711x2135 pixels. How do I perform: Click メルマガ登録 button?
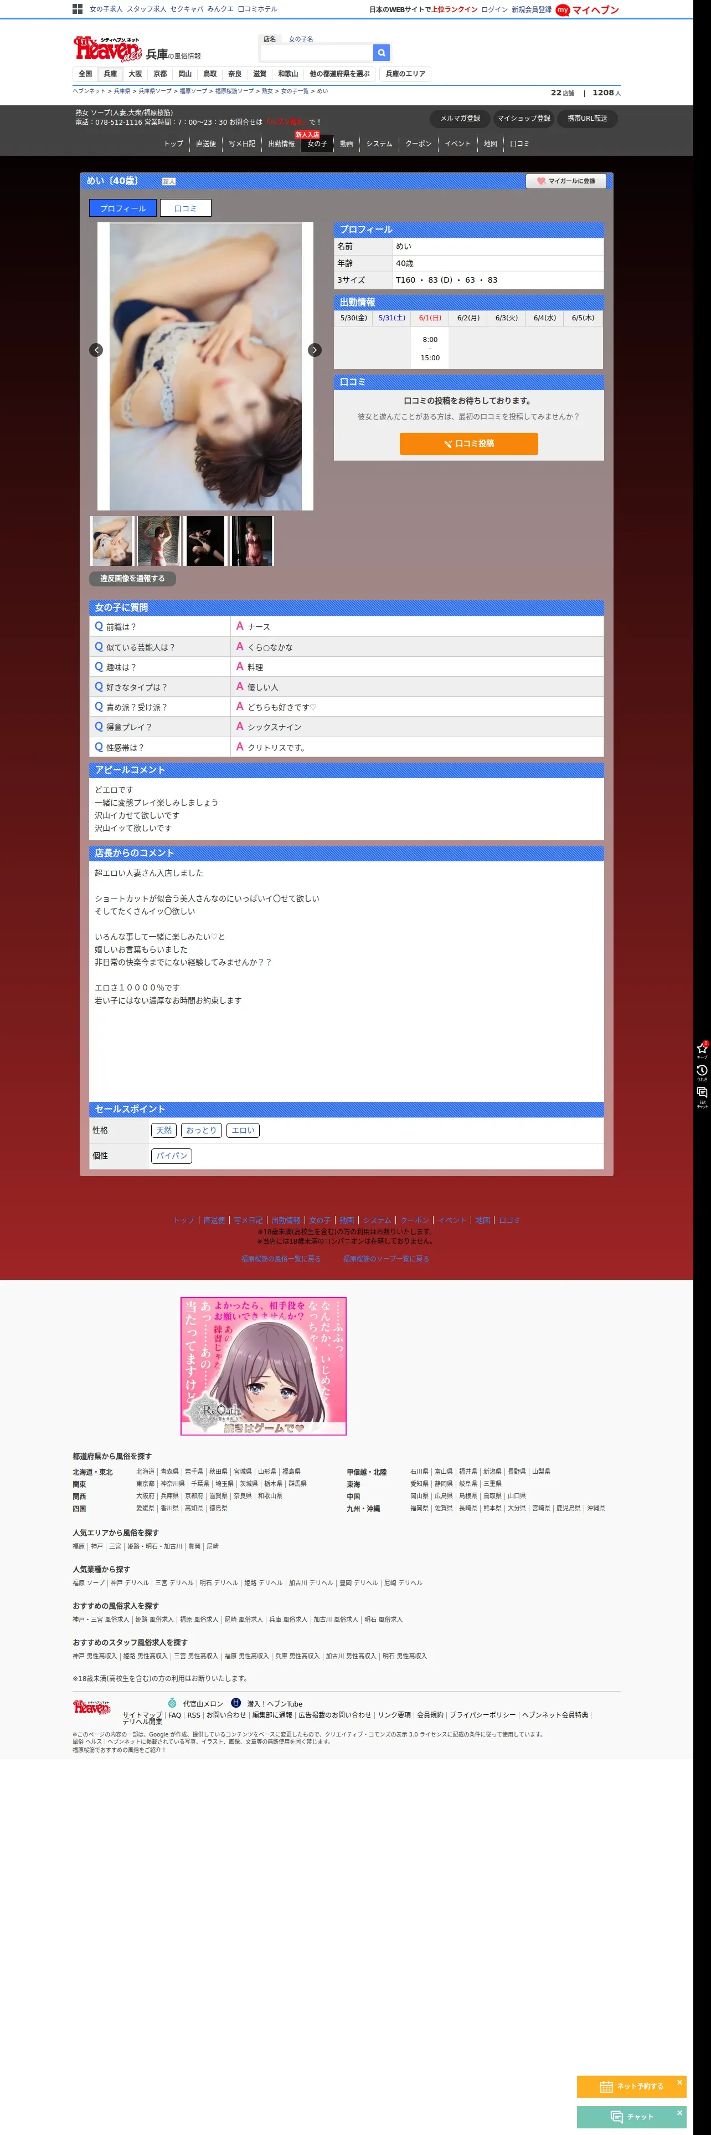(x=460, y=119)
